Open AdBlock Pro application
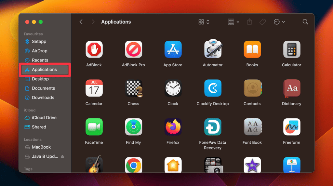 (134, 49)
